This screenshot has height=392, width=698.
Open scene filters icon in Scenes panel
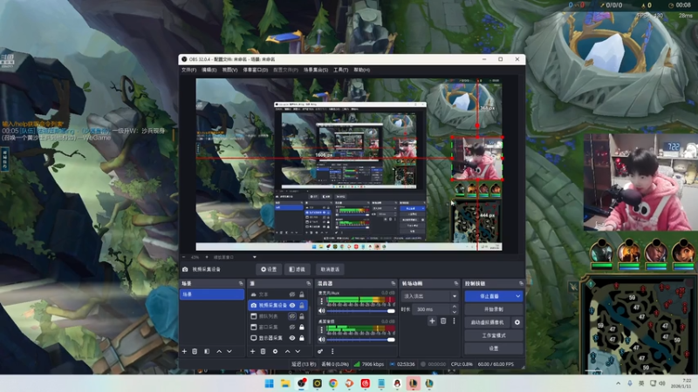[207, 351]
